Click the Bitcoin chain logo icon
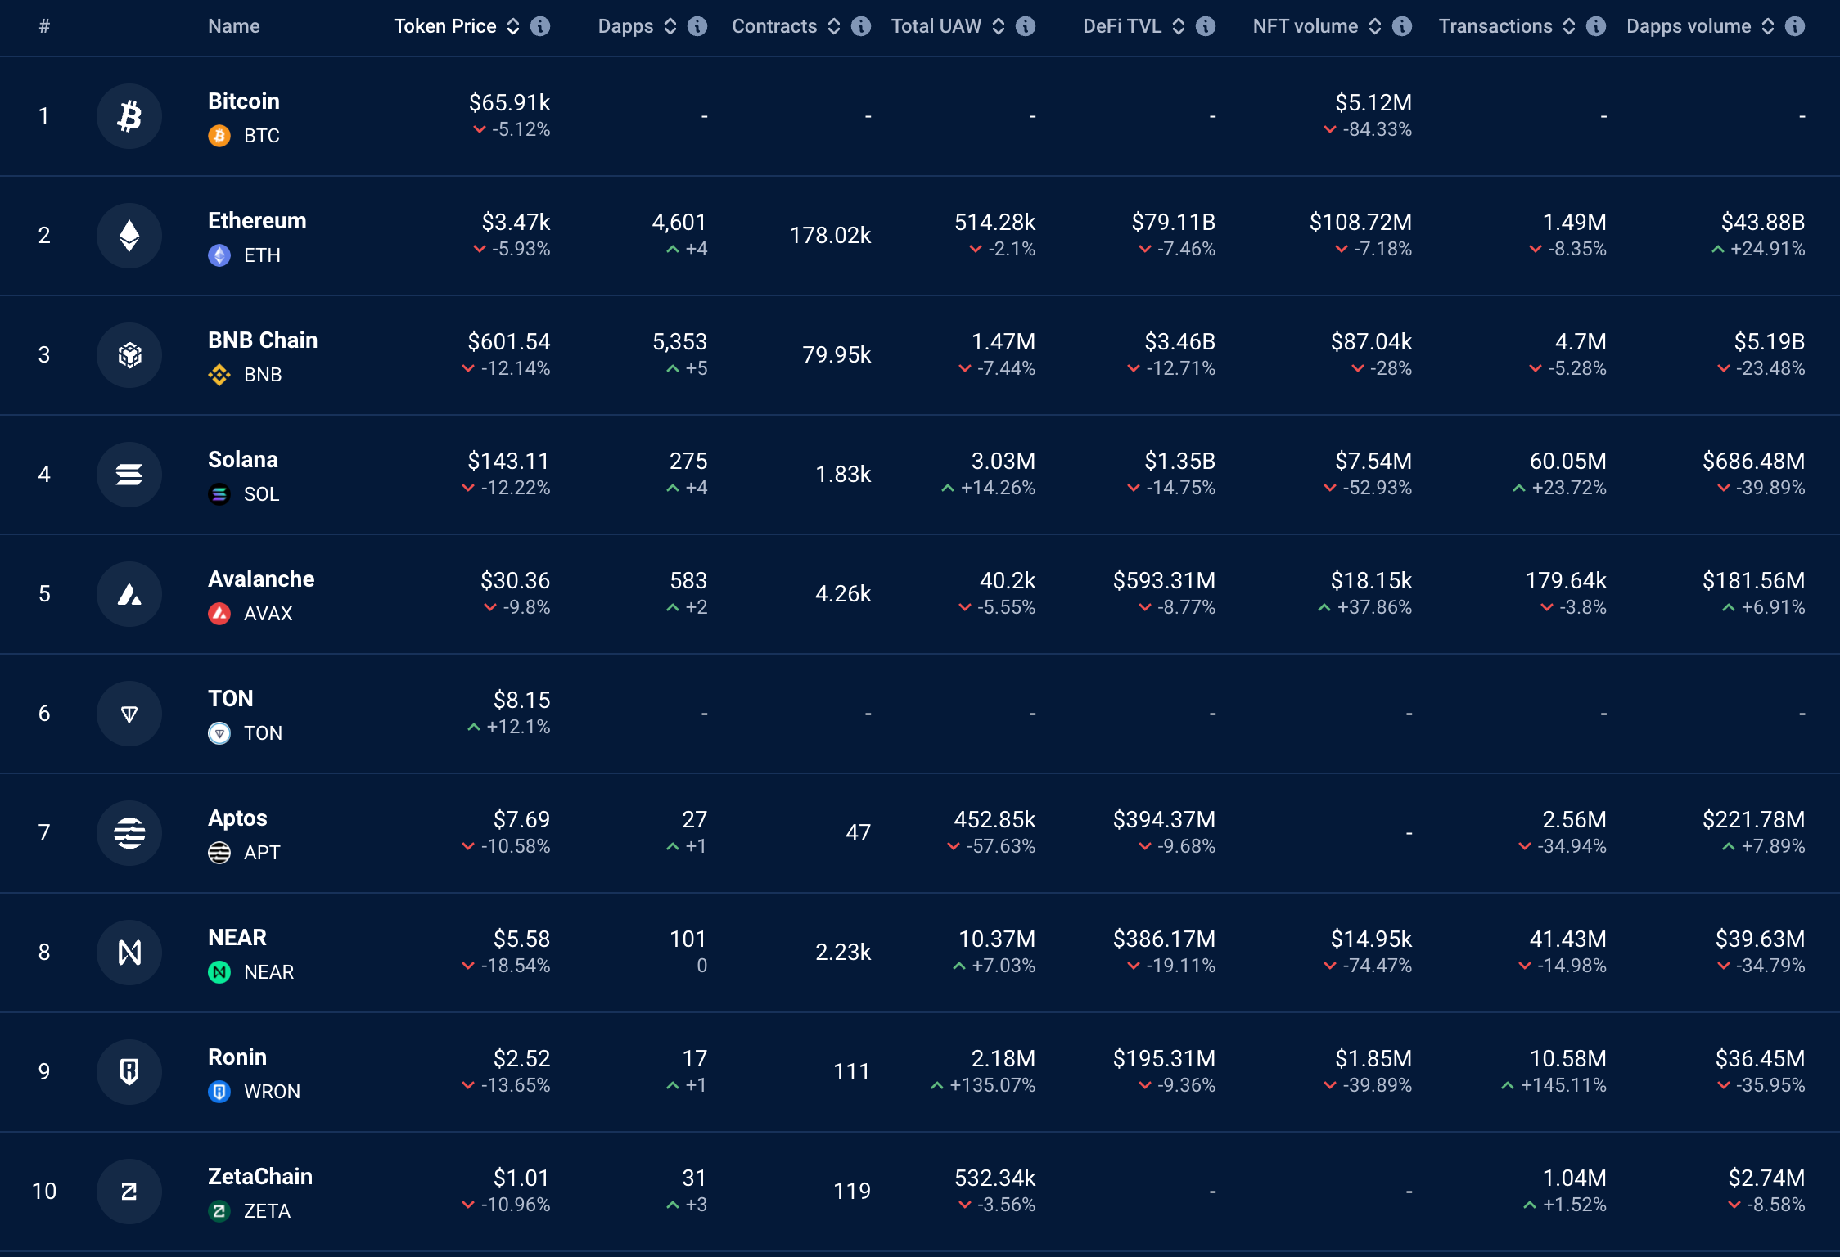 [x=129, y=116]
